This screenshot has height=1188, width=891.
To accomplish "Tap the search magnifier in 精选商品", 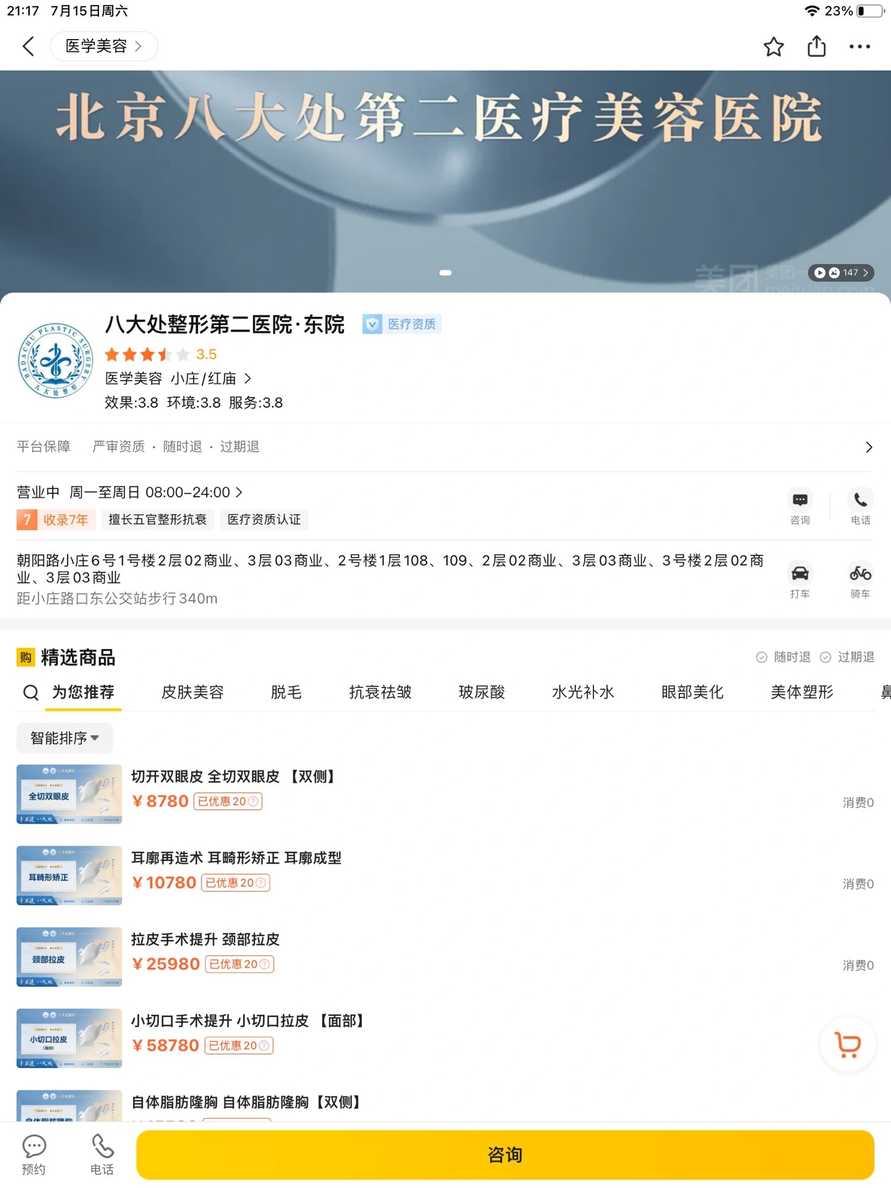I will (x=30, y=692).
